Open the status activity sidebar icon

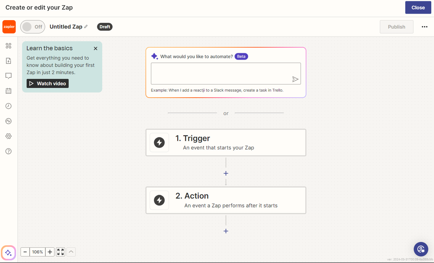[9, 121]
